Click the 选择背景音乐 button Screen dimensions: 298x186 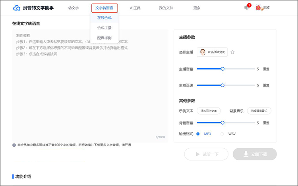coord(259,111)
